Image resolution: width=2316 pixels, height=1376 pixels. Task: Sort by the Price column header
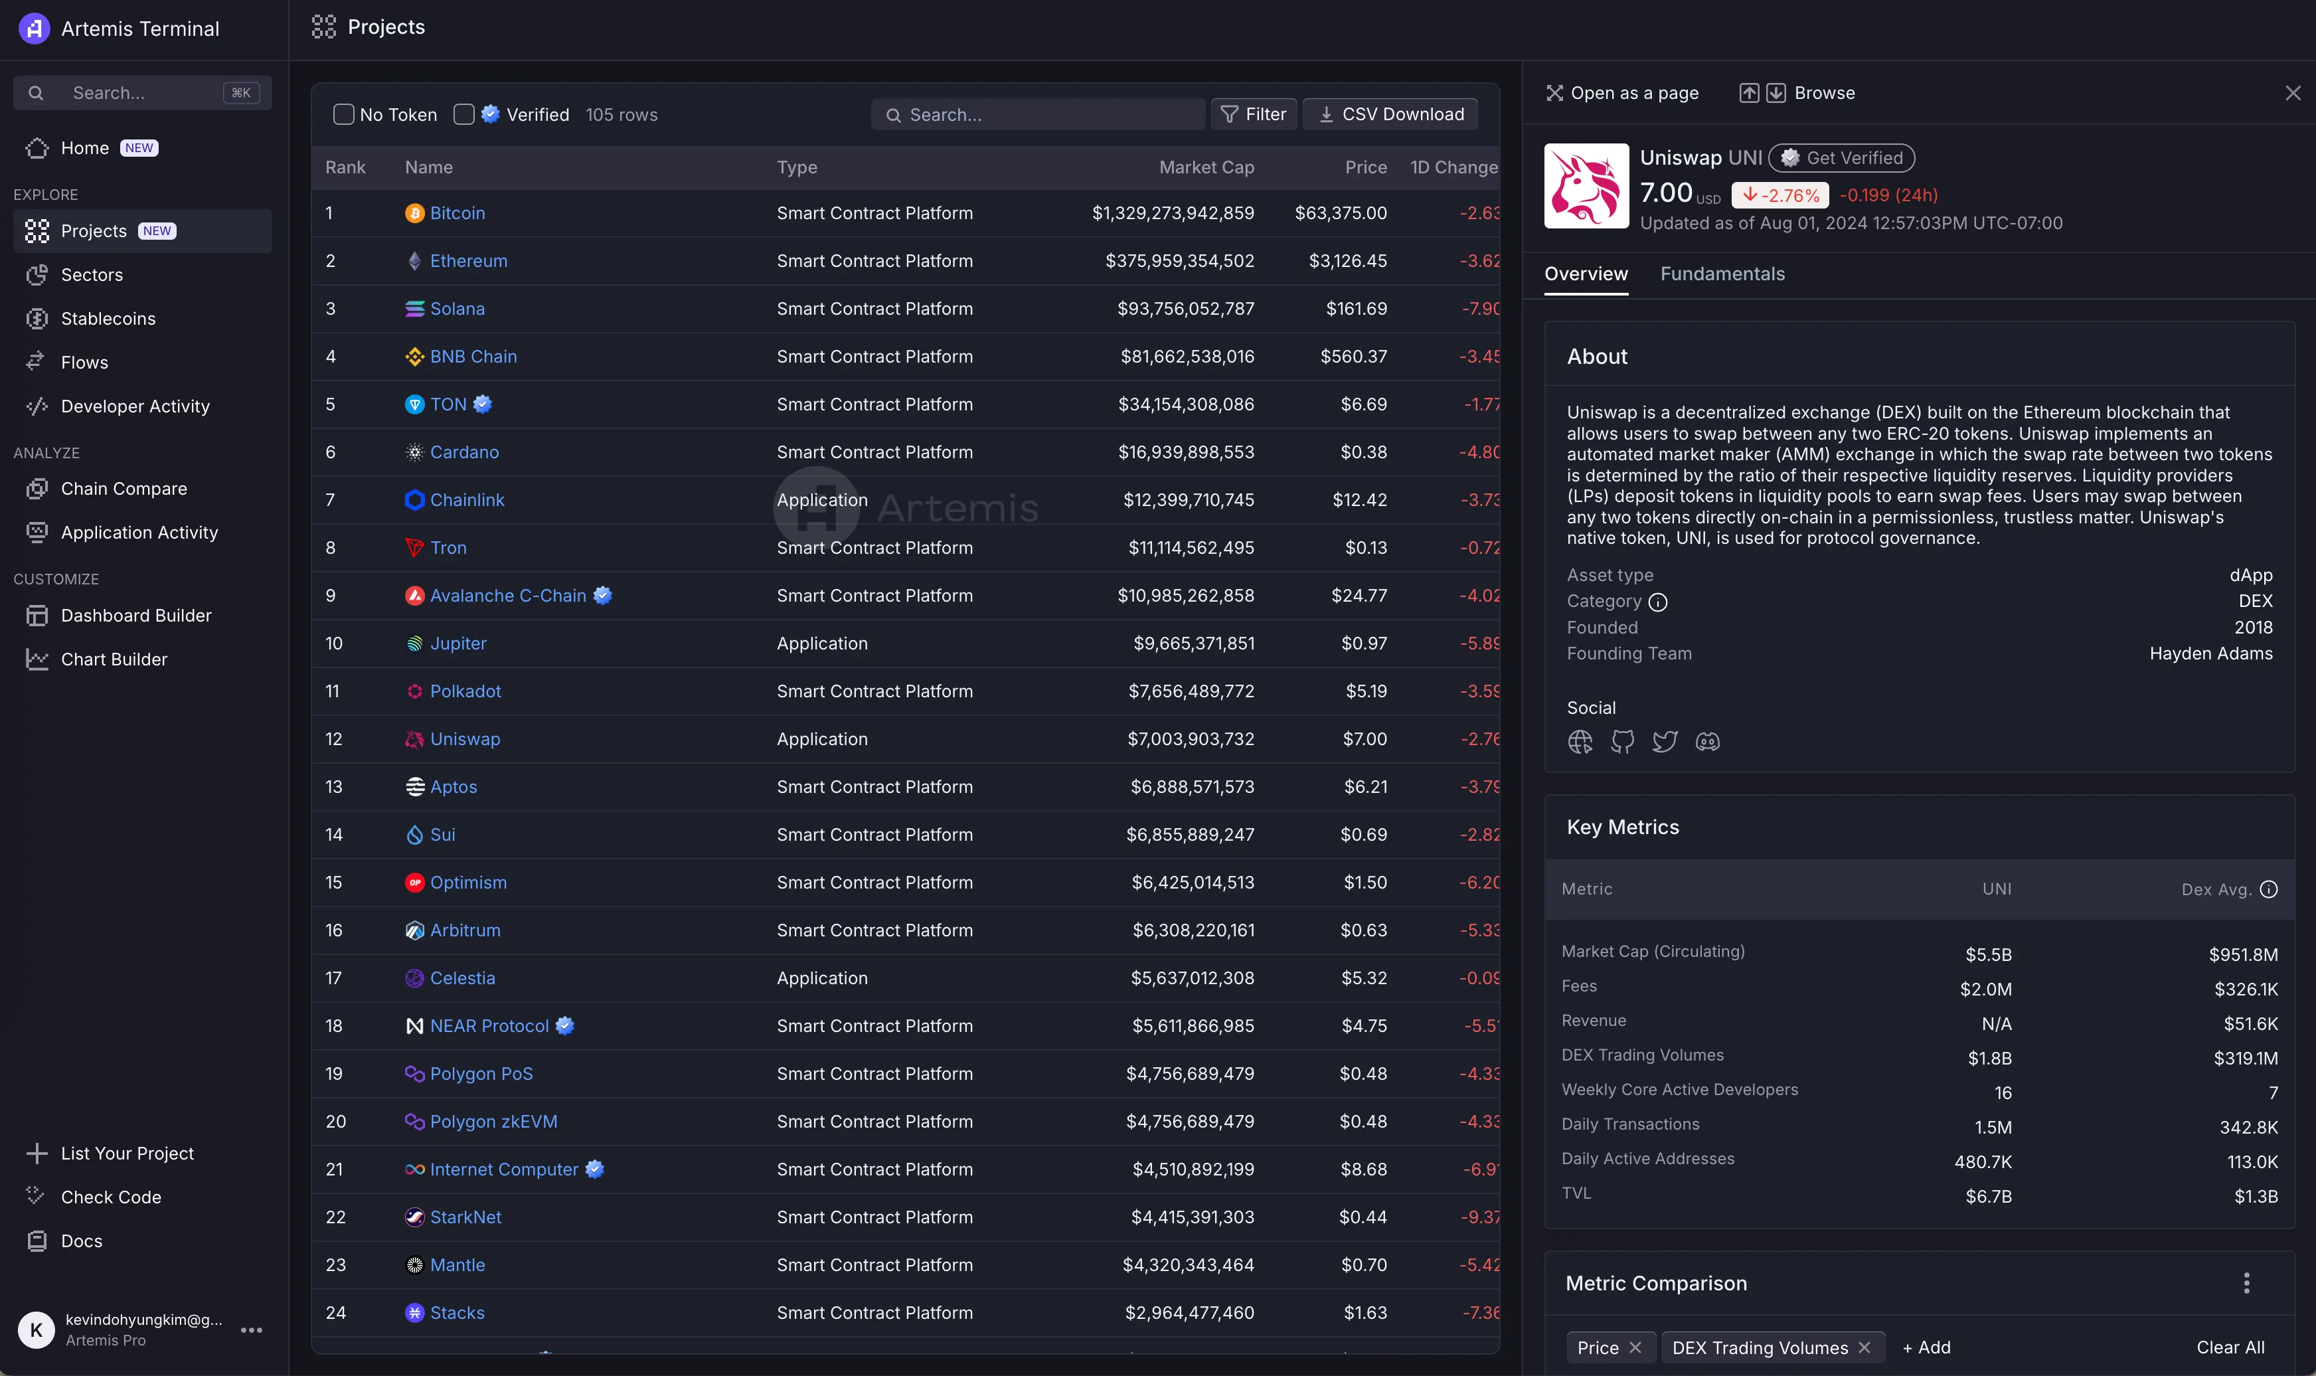point(1366,167)
